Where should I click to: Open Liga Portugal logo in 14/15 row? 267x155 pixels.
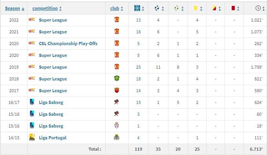(x=32, y=137)
